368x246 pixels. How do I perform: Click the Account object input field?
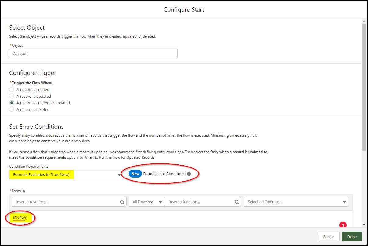pyautogui.click(x=93, y=53)
